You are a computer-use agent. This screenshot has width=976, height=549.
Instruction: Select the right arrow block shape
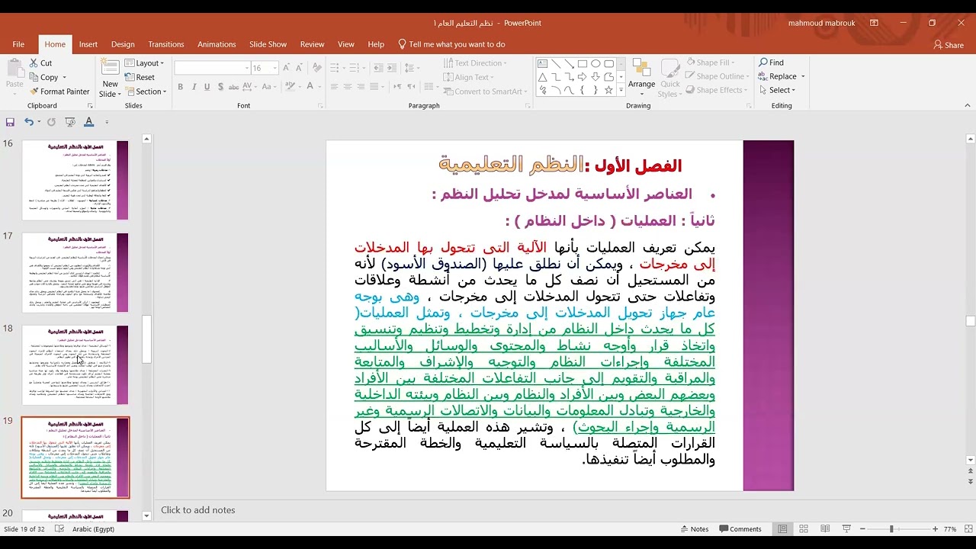582,77
